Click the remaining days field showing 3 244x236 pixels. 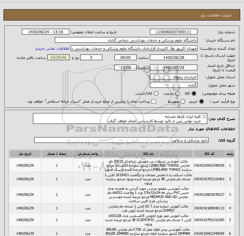(91, 57)
